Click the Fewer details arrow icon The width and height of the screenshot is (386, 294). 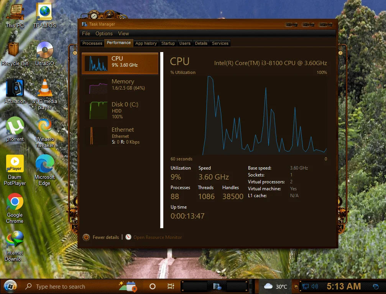86,237
